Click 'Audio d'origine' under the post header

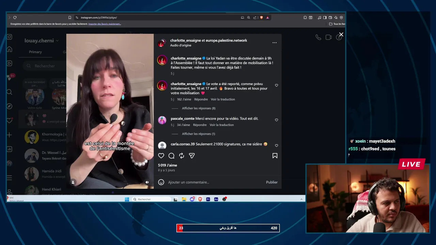[181, 45]
